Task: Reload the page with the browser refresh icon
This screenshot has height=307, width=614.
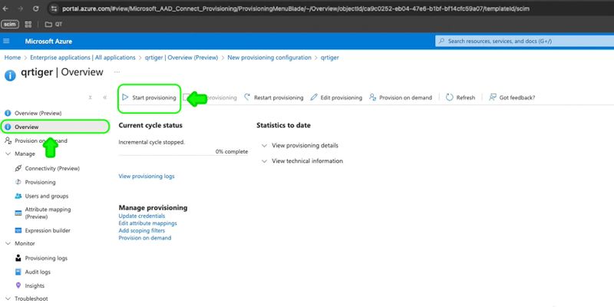Action: pyautogui.click(x=35, y=8)
